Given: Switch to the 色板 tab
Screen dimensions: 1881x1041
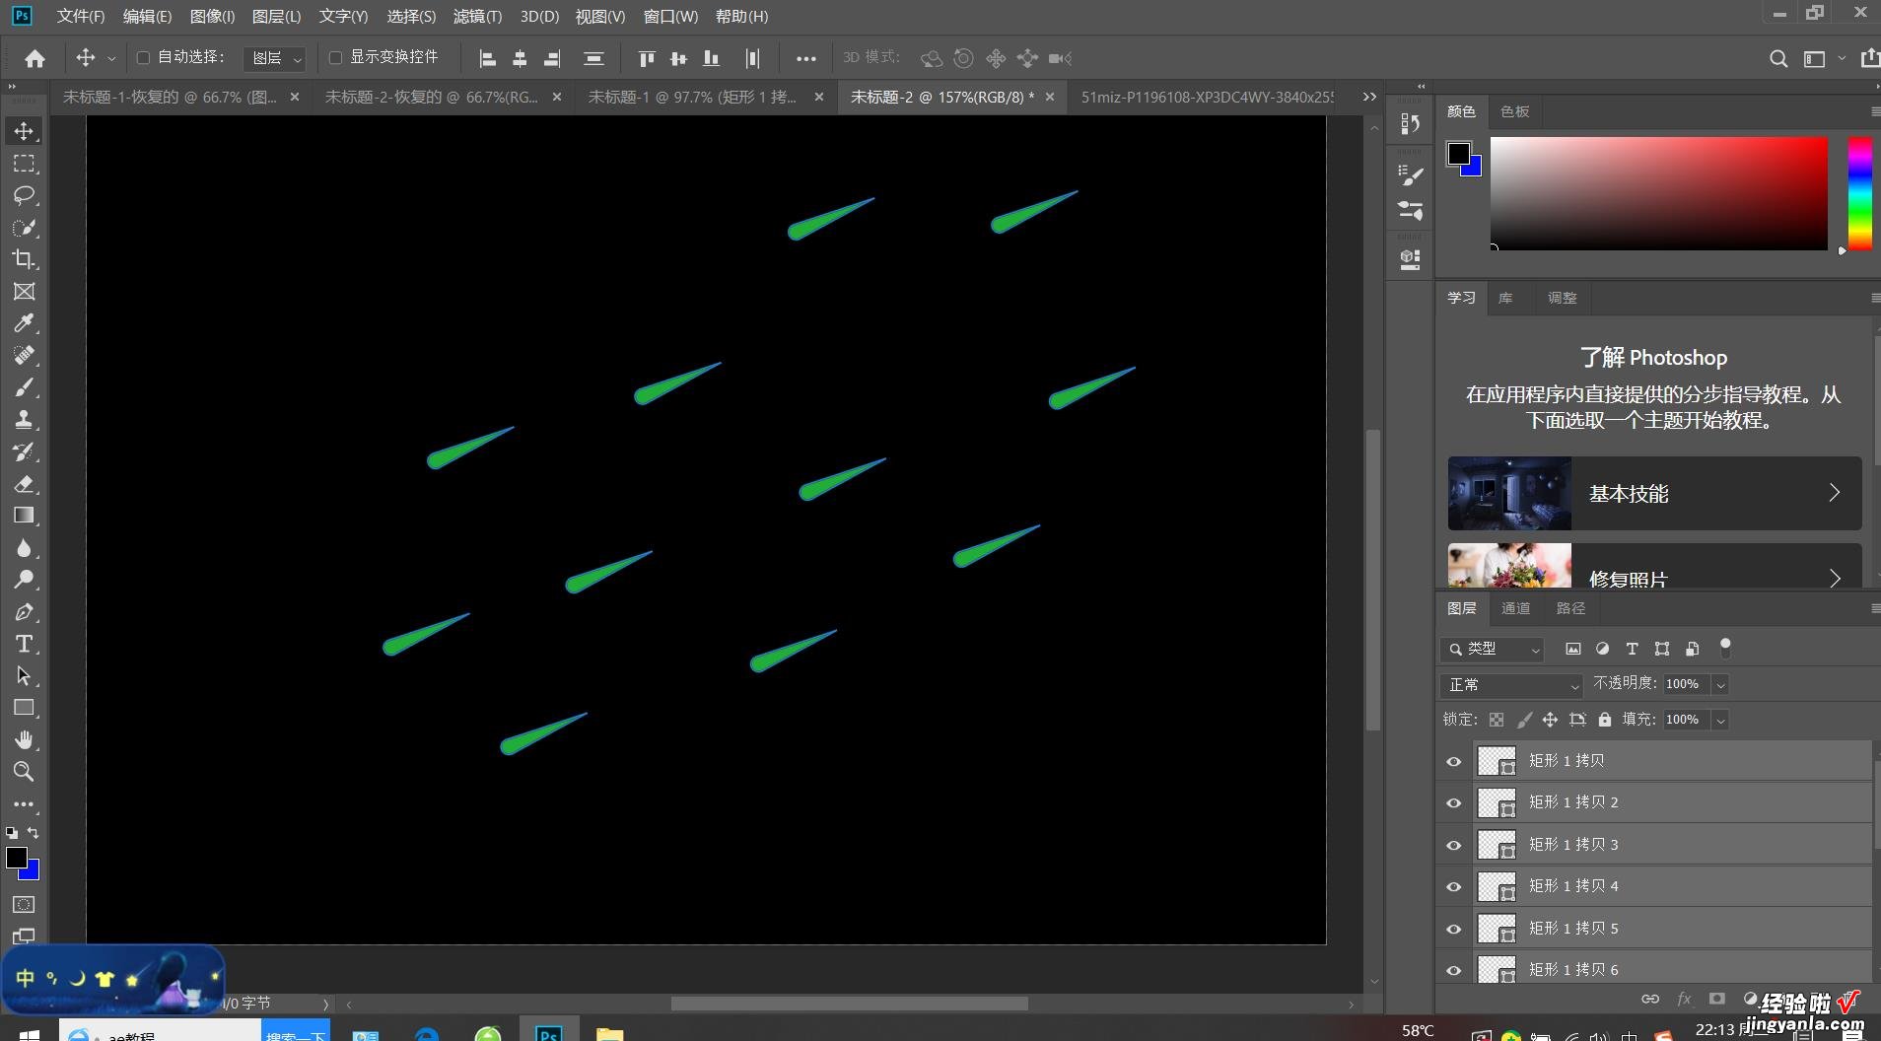Looking at the screenshot, I should tap(1514, 111).
